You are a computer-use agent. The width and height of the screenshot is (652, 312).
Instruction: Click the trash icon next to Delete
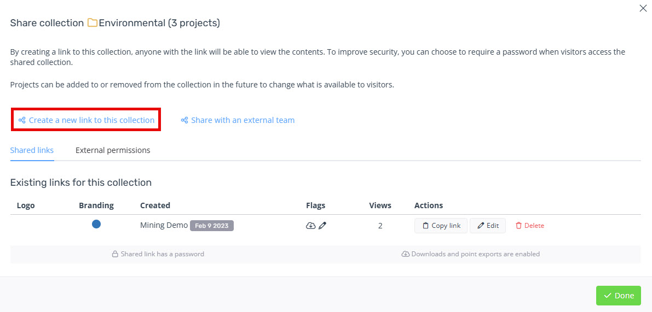coord(518,226)
